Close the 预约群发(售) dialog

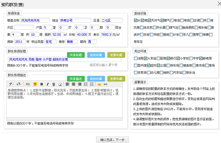219,4
